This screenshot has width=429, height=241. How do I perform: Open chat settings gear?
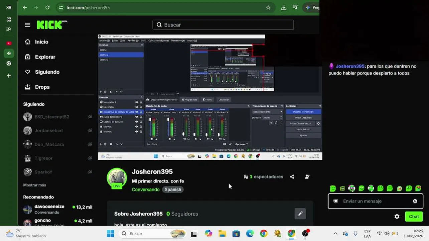tap(397, 217)
